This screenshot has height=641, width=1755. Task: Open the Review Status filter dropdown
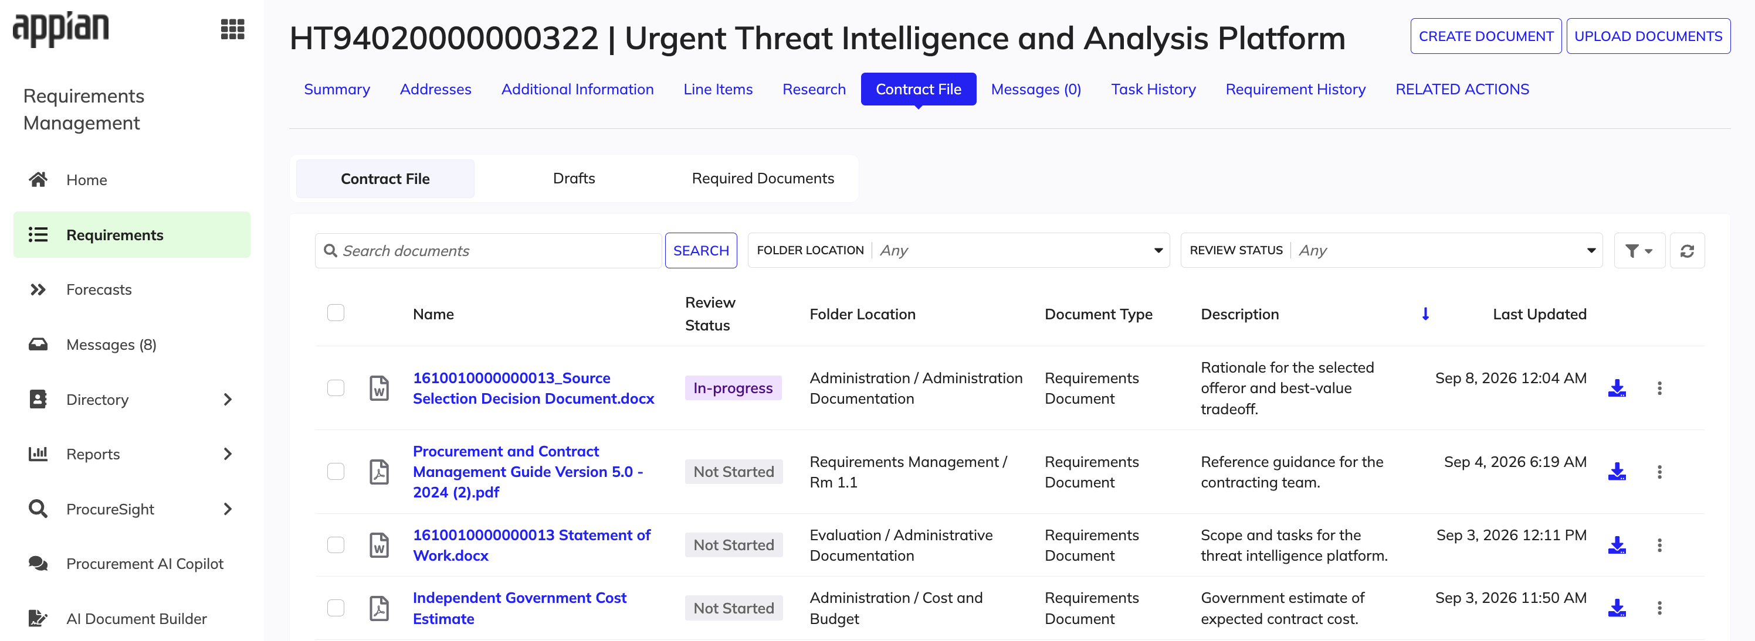[1391, 250]
